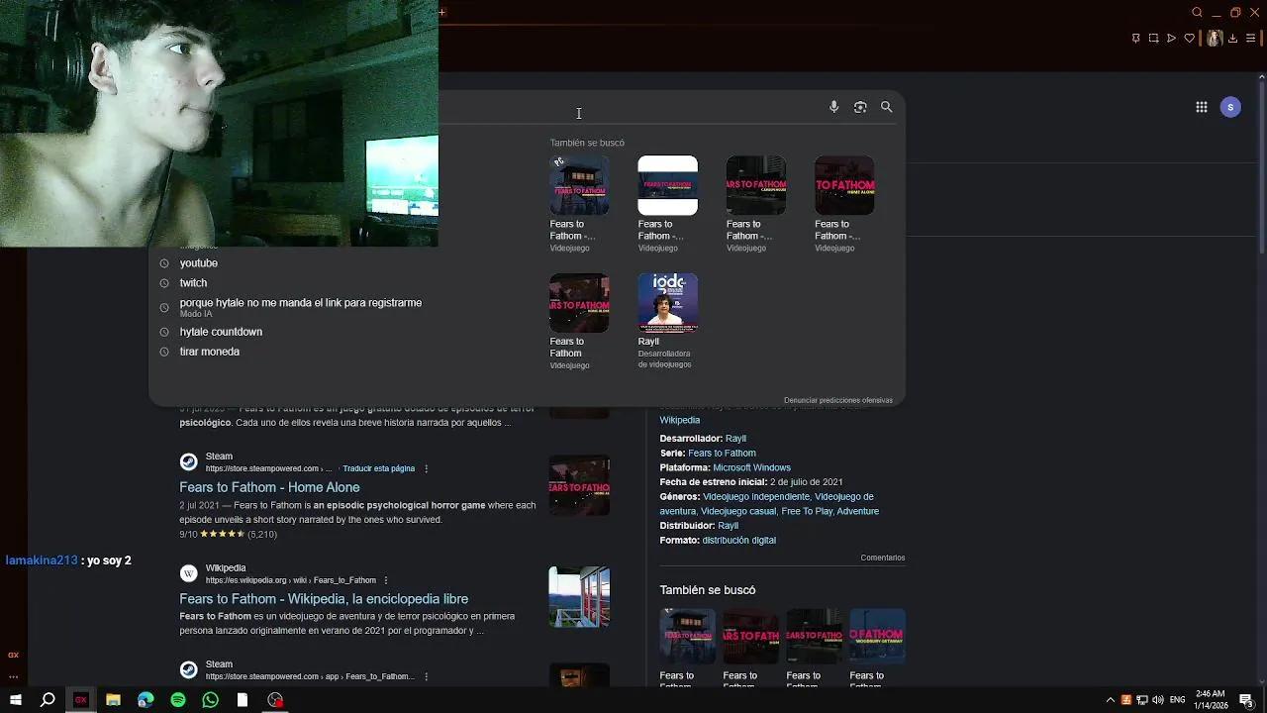The width and height of the screenshot is (1267, 713).
Task: Open the Google apps grid
Action: pos(1202,107)
